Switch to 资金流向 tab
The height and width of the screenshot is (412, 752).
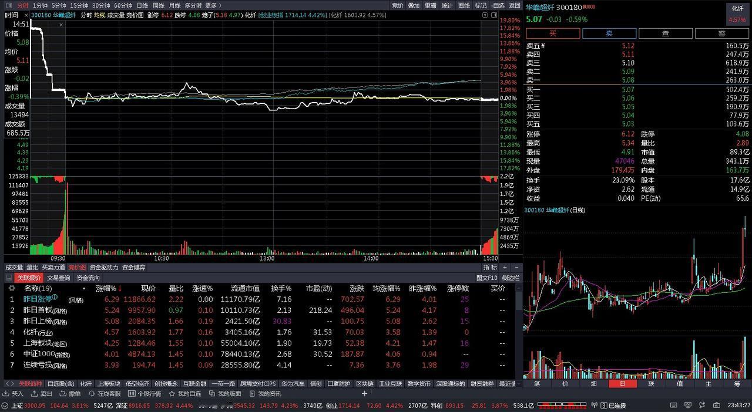tap(89, 278)
